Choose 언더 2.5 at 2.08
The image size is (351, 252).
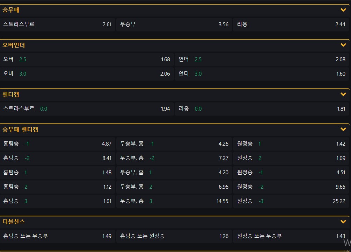pos(262,59)
